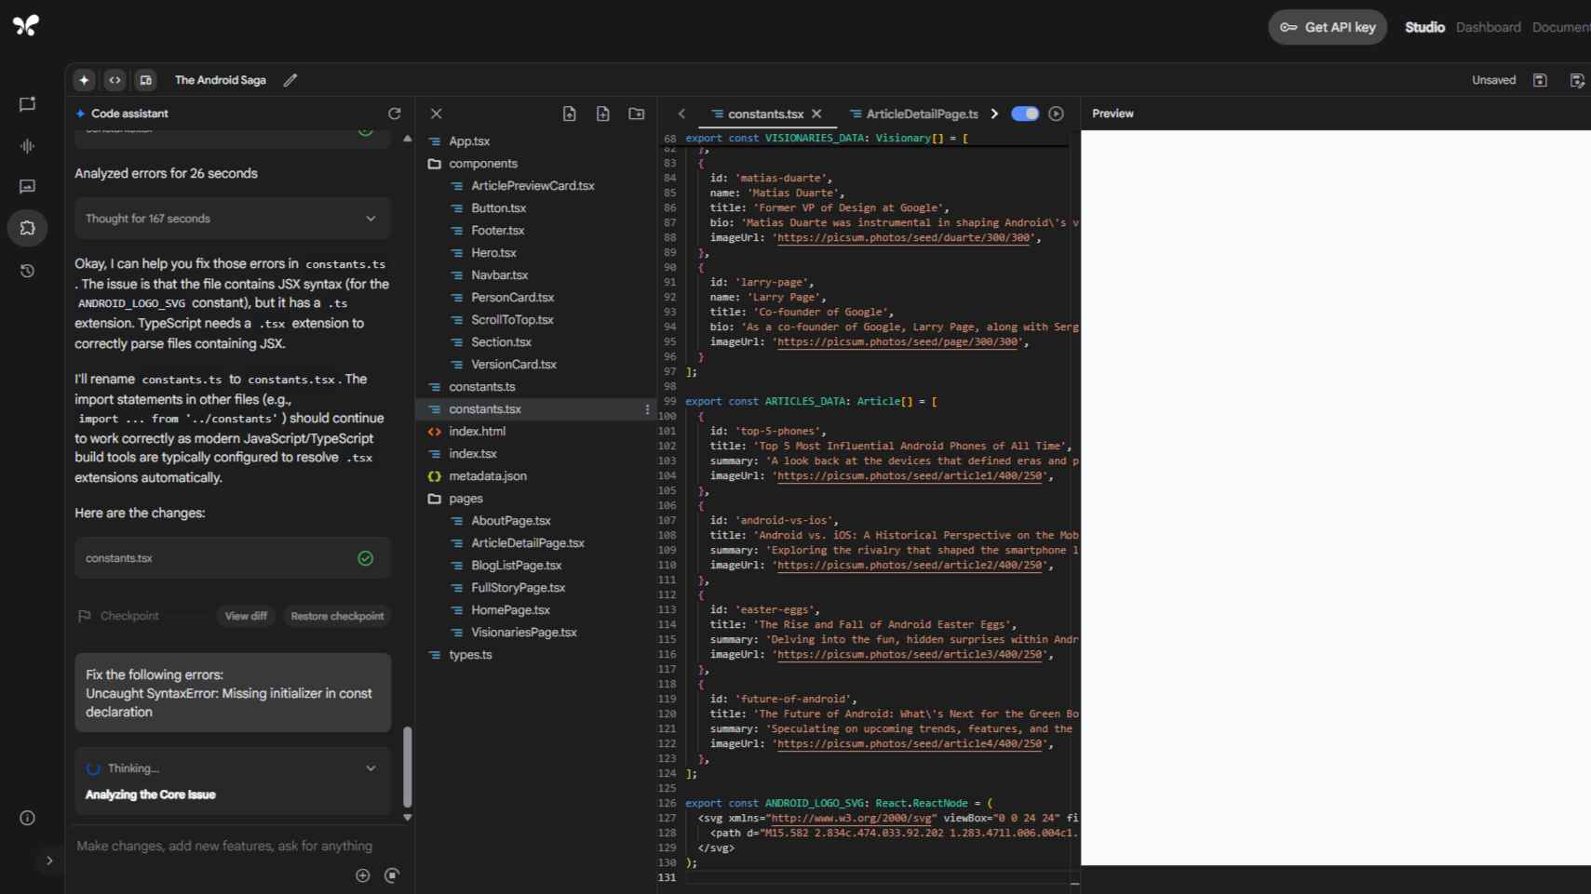The image size is (1591, 894).
Task: Click Restore checkpoint button
Action: 337,616
